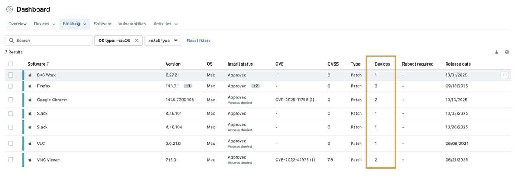The image size is (517, 178).
Task: Check the Google Chrome row checkbox
Action: (11, 100)
